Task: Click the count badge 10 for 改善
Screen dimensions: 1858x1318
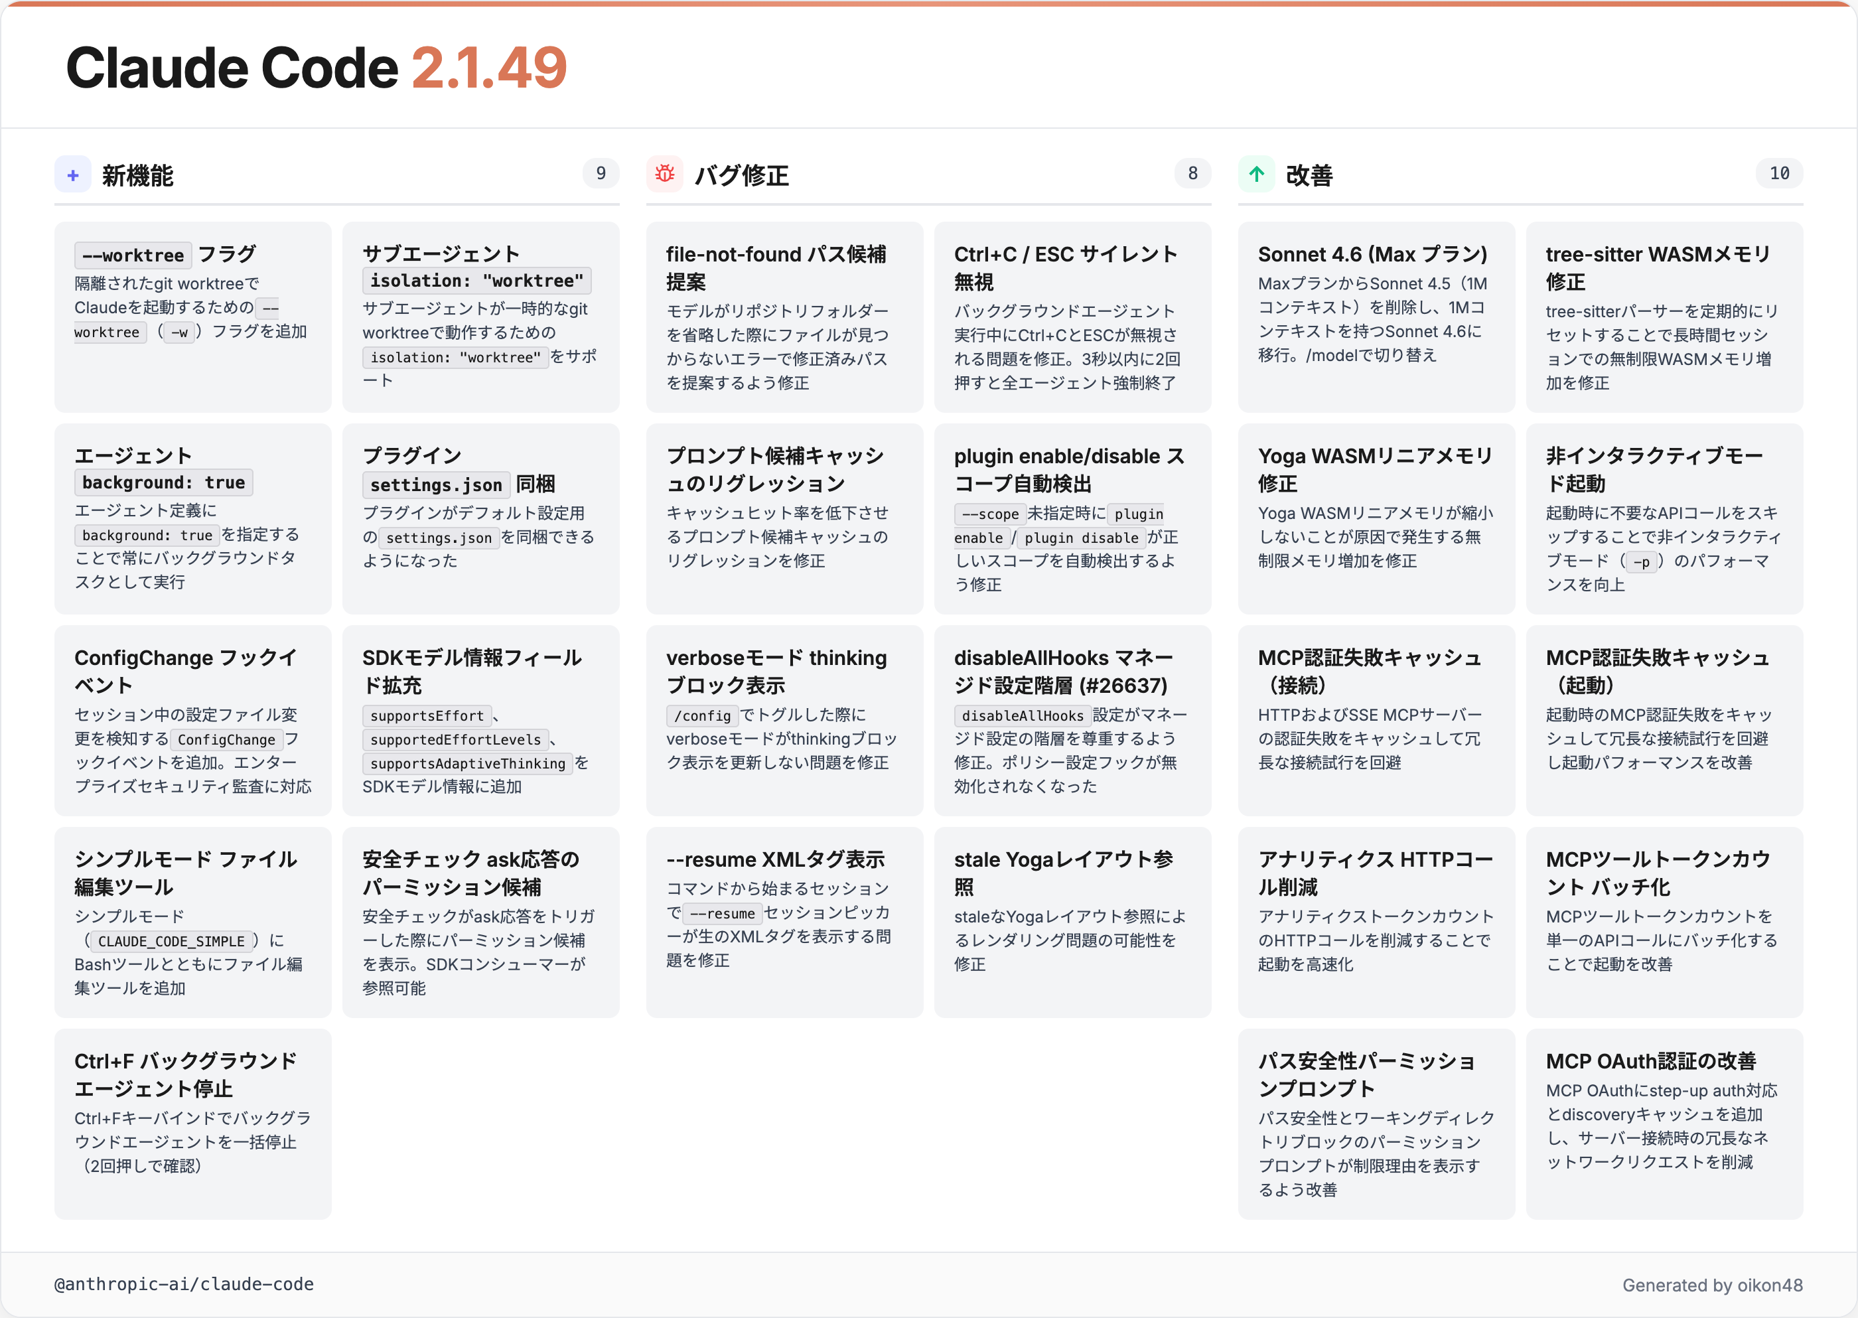Action: point(1778,174)
